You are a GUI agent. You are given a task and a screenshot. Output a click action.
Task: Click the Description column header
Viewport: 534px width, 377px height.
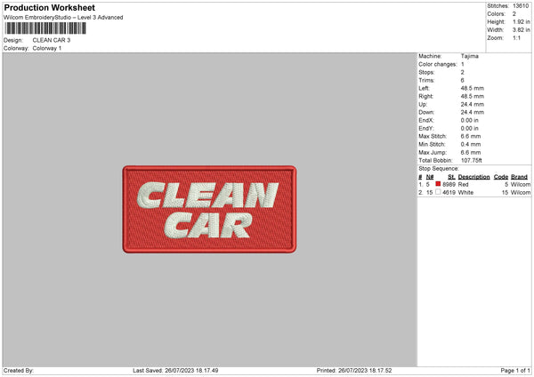pyautogui.click(x=473, y=177)
